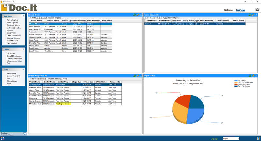Open Maintenance under Setup

pyautogui.click(x=11, y=73)
